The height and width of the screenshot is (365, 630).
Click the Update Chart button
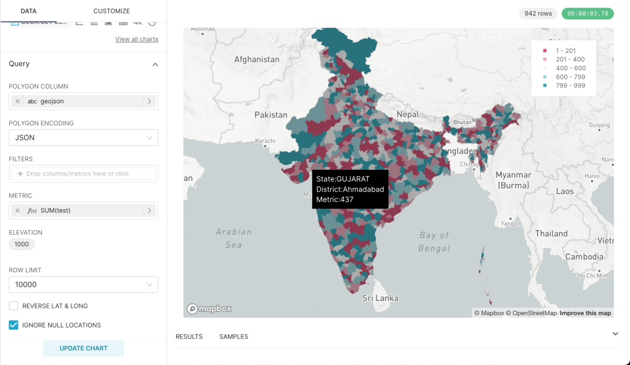pyautogui.click(x=83, y=348)
